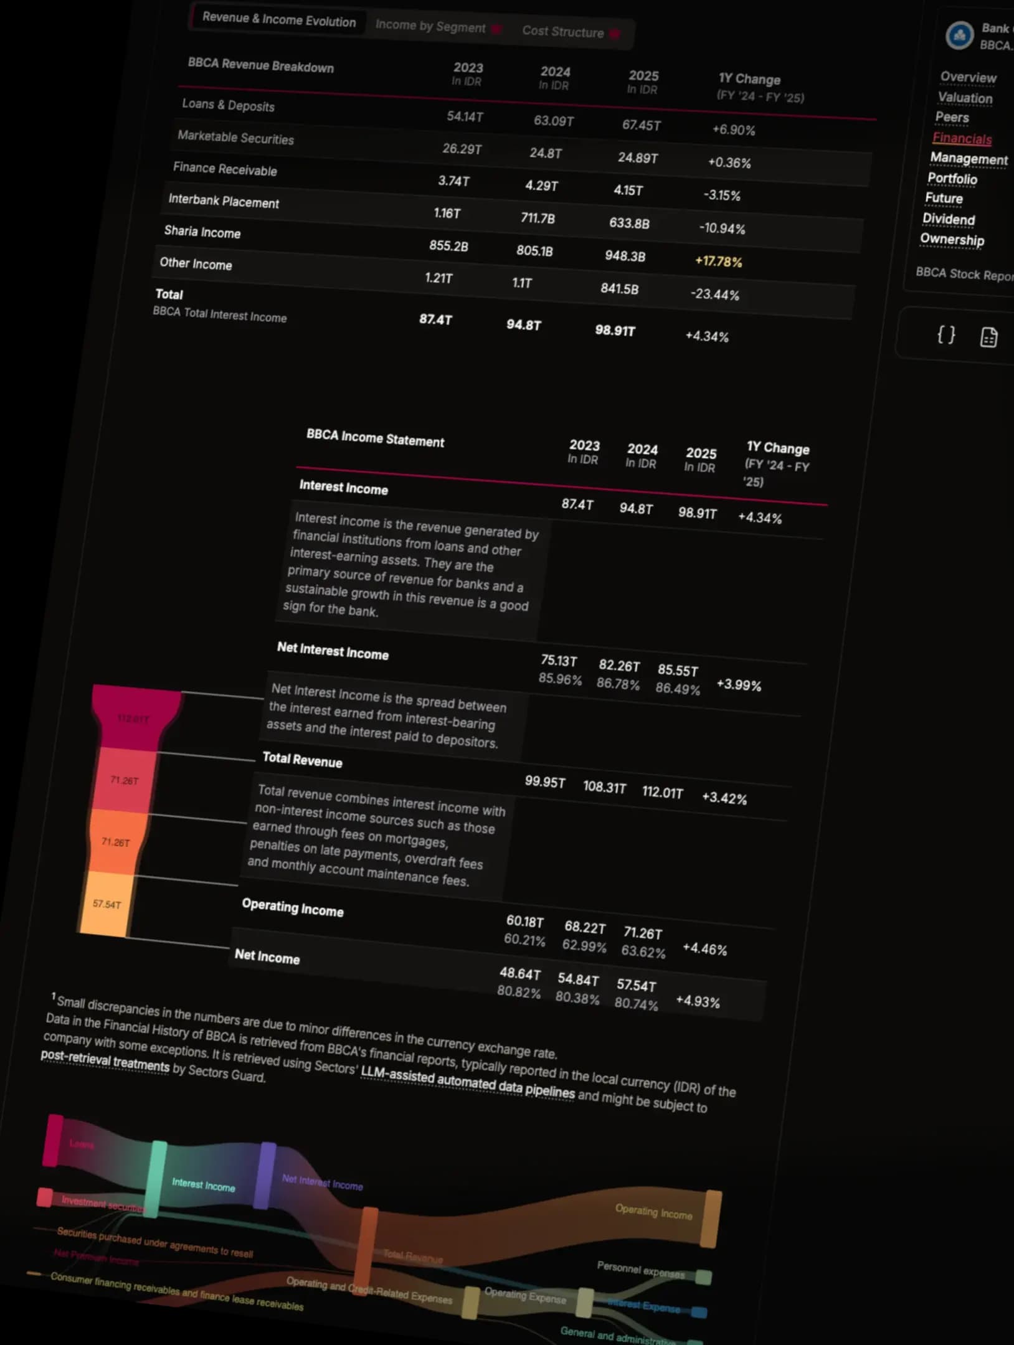Click the Operating Expense Sankey node

(585, 1303)
